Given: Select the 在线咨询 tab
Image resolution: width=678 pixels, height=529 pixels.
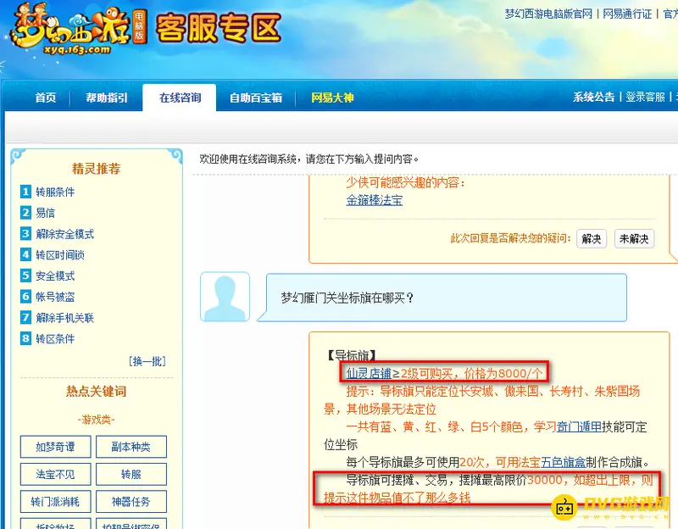Looking at the screenshot, I should tap(180, 97).
